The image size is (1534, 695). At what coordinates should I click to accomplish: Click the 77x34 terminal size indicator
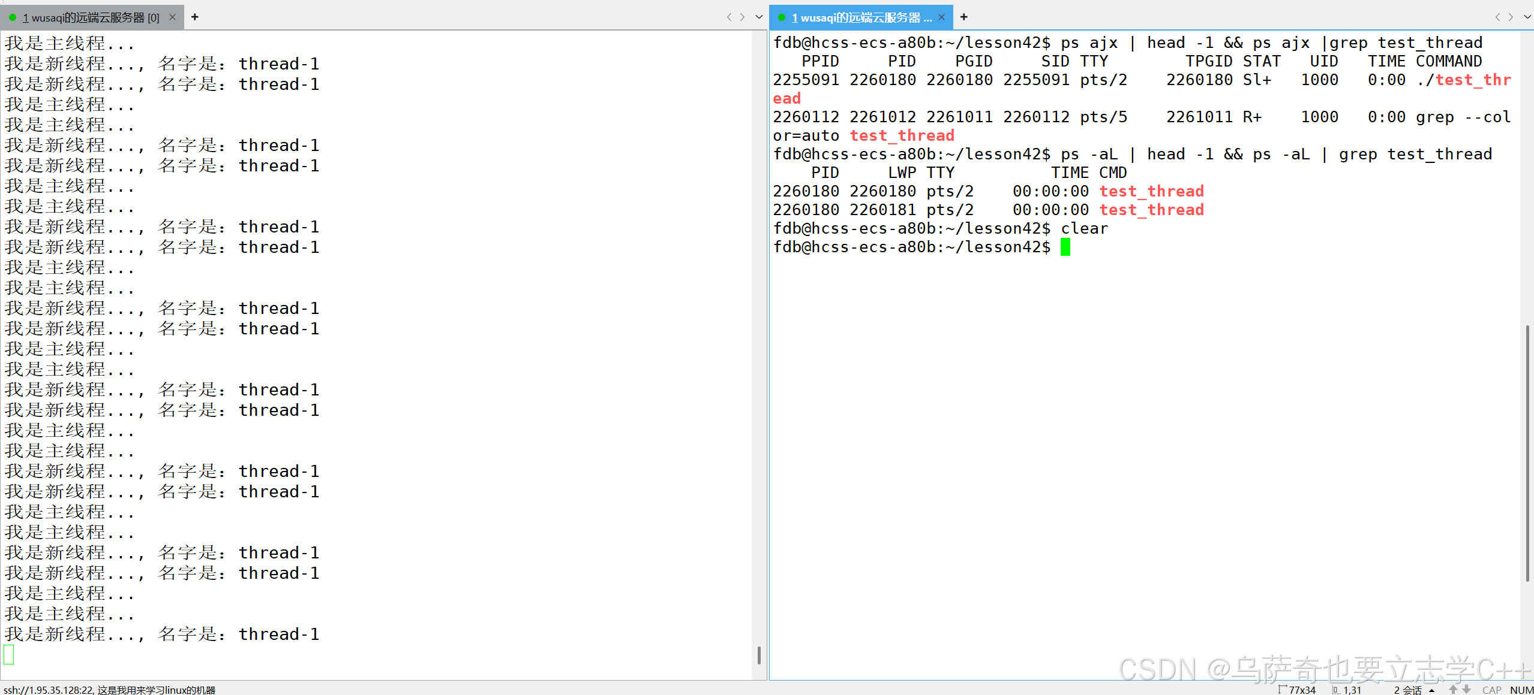click(1301, 690)
